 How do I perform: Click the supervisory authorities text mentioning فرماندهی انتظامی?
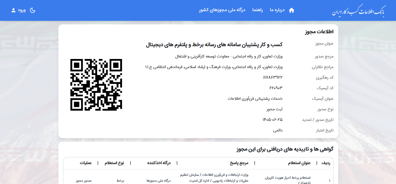click(214, 67)
